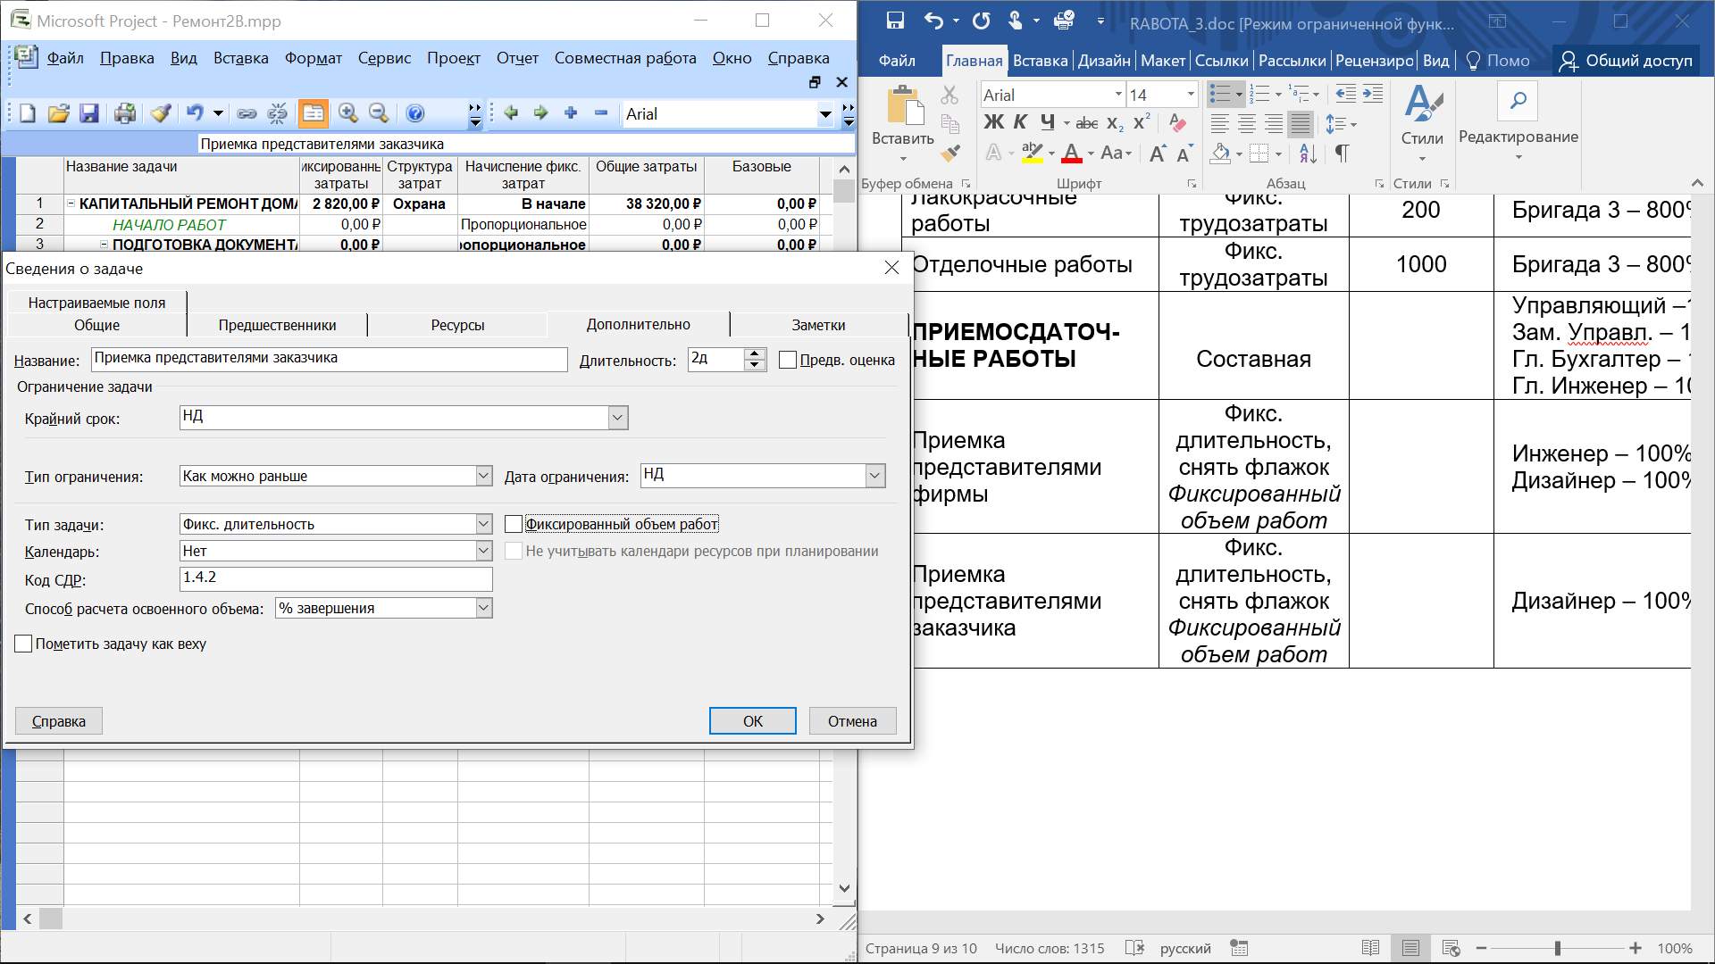
Task: Click the Link Tasks chain icon
Action: (x=247, y=113)
